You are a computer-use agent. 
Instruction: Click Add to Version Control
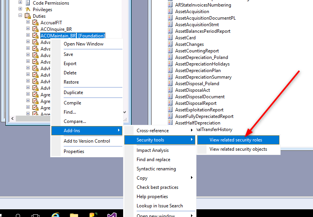[x=87, y=141]
